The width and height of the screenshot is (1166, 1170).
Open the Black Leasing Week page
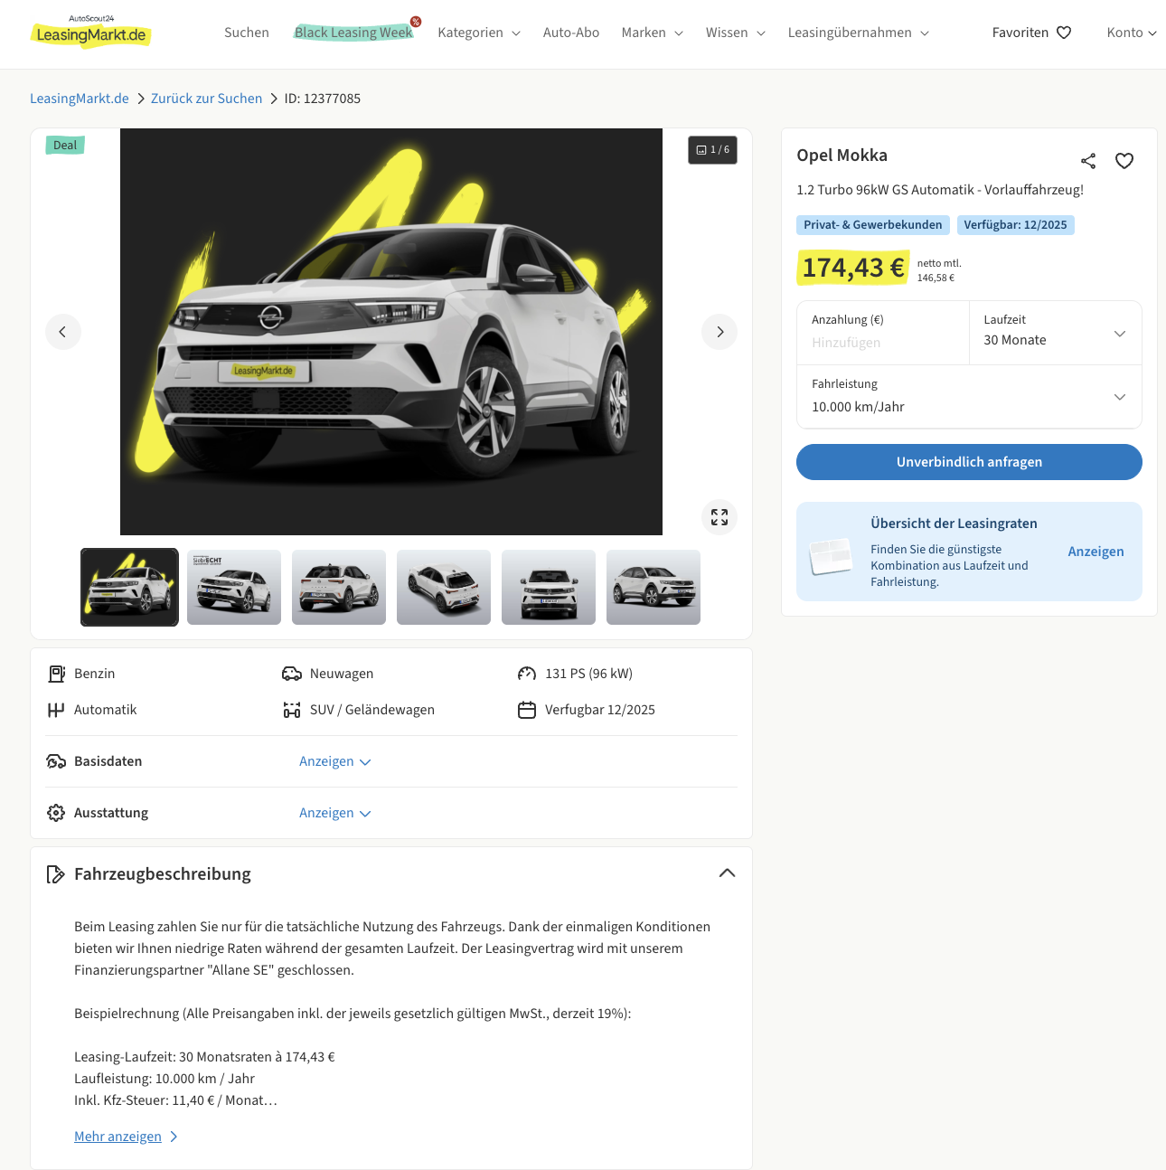353,33
